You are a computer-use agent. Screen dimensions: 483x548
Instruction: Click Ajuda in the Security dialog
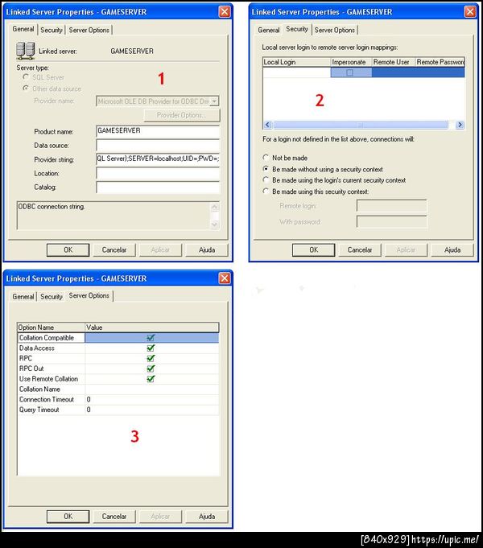pos(452,250)
